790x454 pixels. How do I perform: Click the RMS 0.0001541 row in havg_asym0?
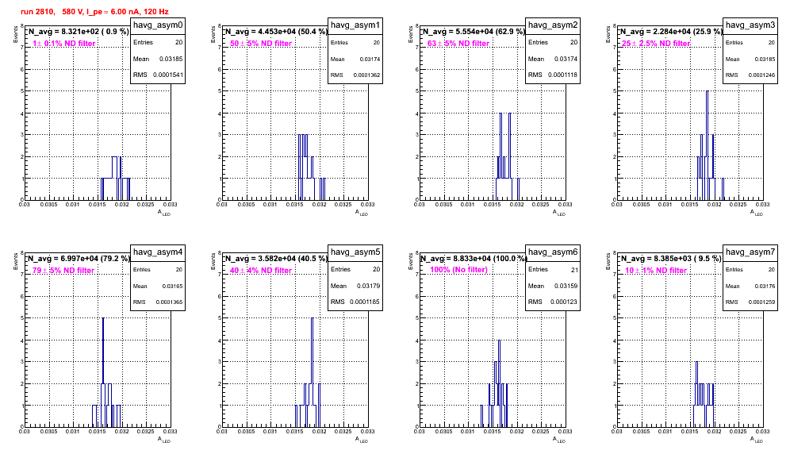click(x=158, y=75)
